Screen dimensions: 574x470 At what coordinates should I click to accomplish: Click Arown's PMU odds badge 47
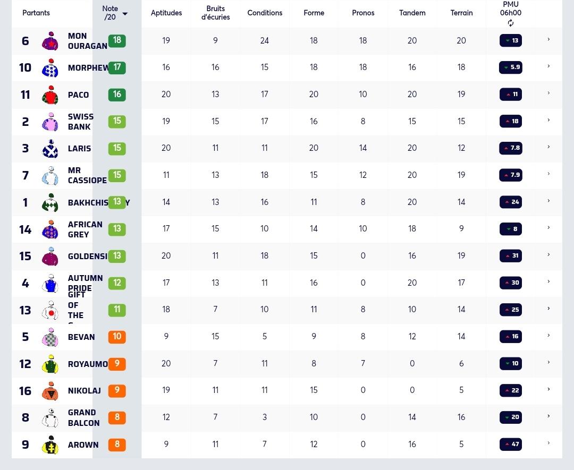[x=511, y=445]
